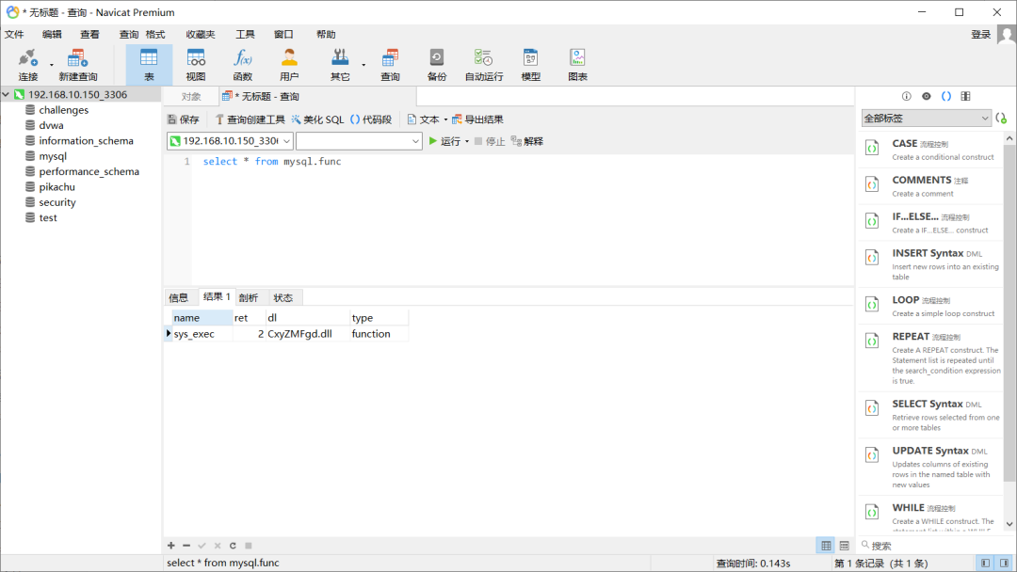Click 导出结果 export result button

pyautogui.click(x=478, y=119)
